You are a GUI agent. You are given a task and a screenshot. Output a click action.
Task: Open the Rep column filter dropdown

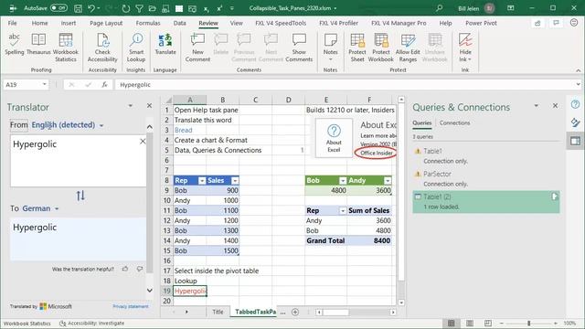point(202,181)
